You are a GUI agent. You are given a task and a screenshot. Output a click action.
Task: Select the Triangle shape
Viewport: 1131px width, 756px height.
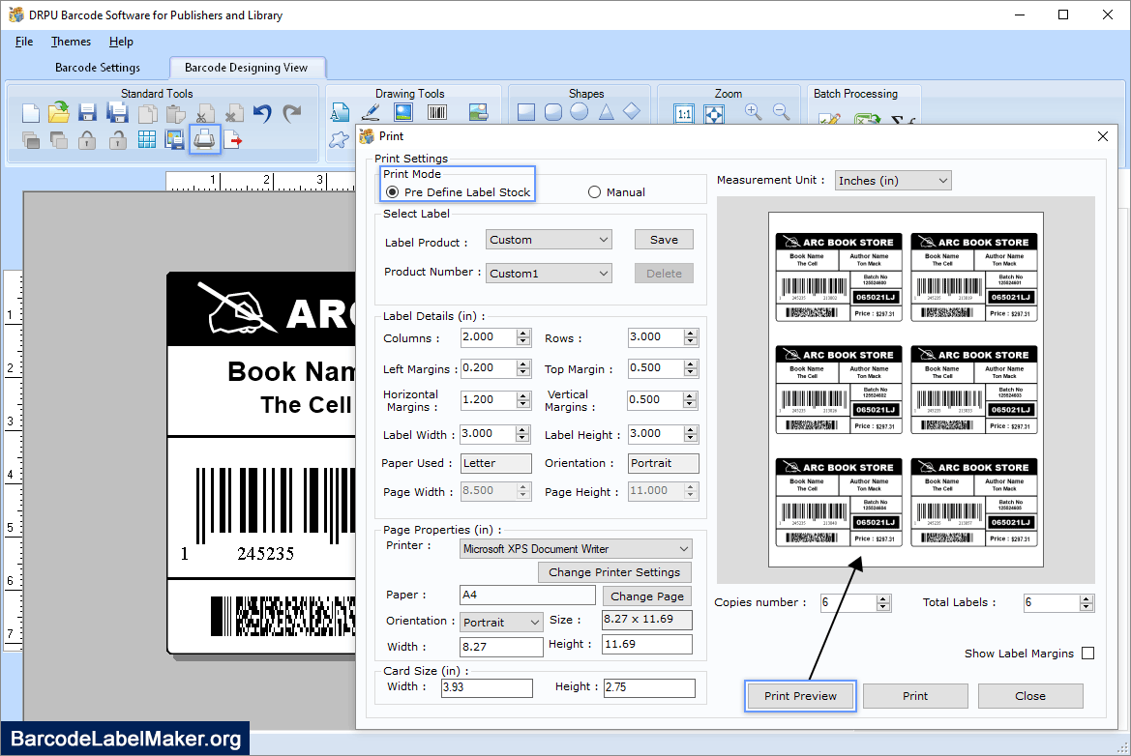coord(606,112)
